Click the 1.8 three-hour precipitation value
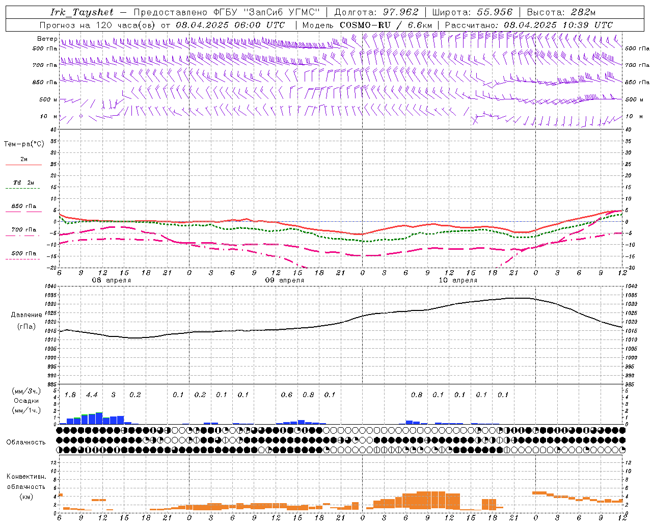Viewport: 652px width, 522px height. (70, 395)
